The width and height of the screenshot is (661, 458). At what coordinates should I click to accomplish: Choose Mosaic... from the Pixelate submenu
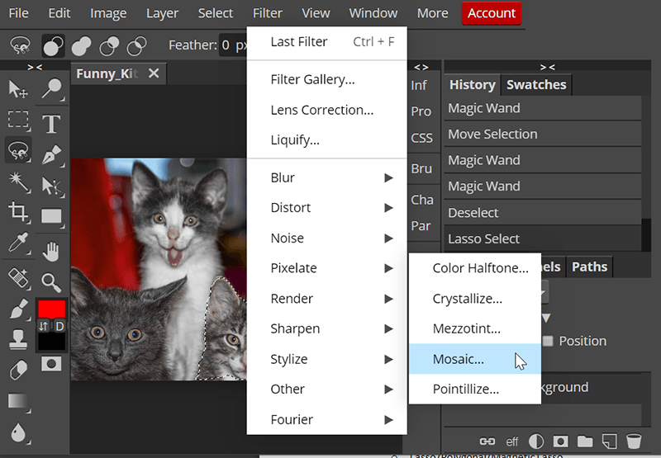click(459, 359)
